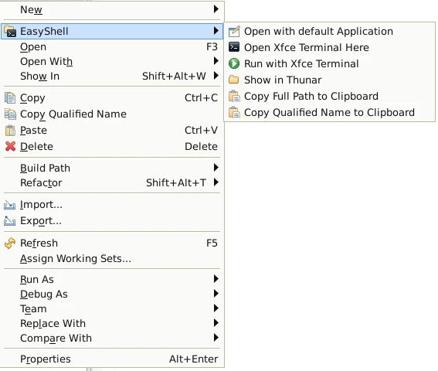
Task: Click the Show in Thunar folder icon
Action: click(234, 80)
